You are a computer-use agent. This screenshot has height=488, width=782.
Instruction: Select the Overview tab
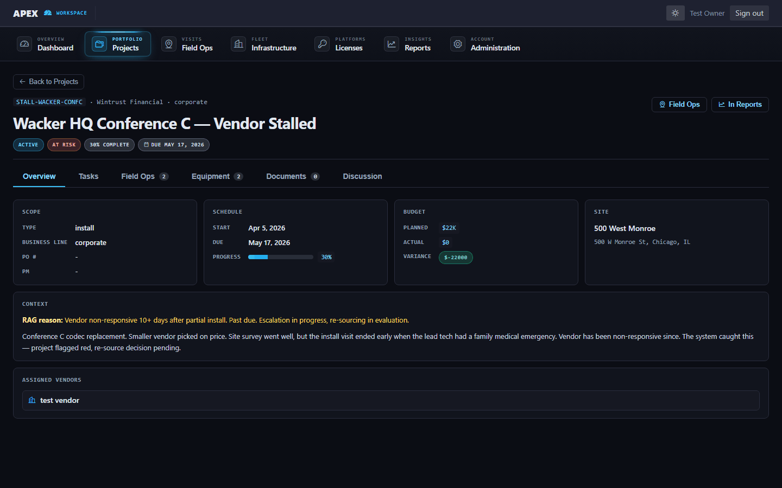(x=39, y=177)
